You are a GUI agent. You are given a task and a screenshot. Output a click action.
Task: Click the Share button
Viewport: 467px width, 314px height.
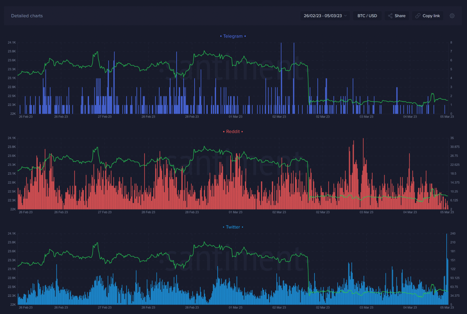click(x=397, y=16)
